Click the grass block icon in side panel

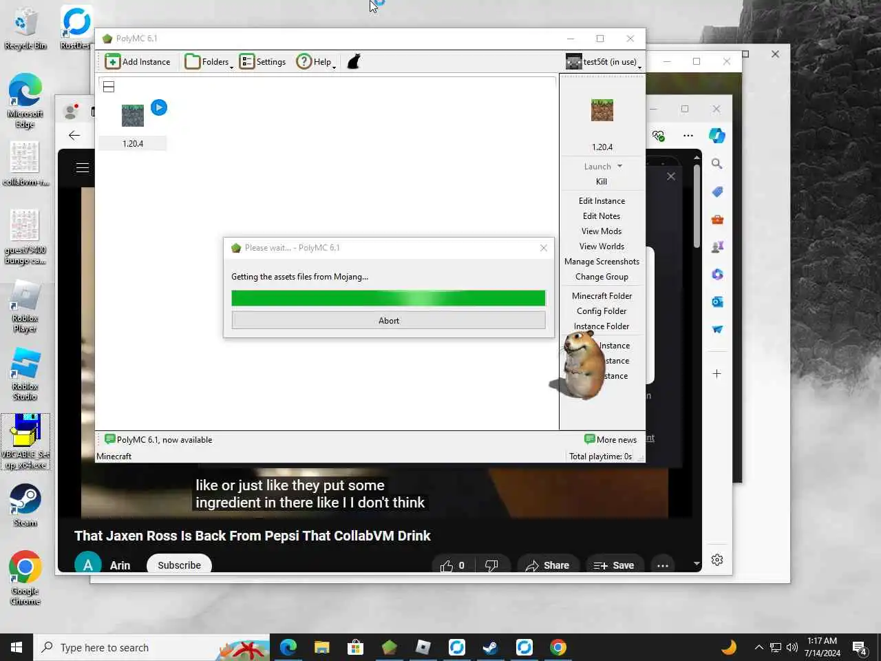602,110
